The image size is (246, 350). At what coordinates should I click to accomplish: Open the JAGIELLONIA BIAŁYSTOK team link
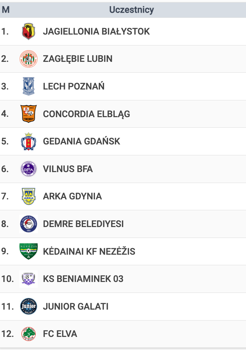point(96,32)
